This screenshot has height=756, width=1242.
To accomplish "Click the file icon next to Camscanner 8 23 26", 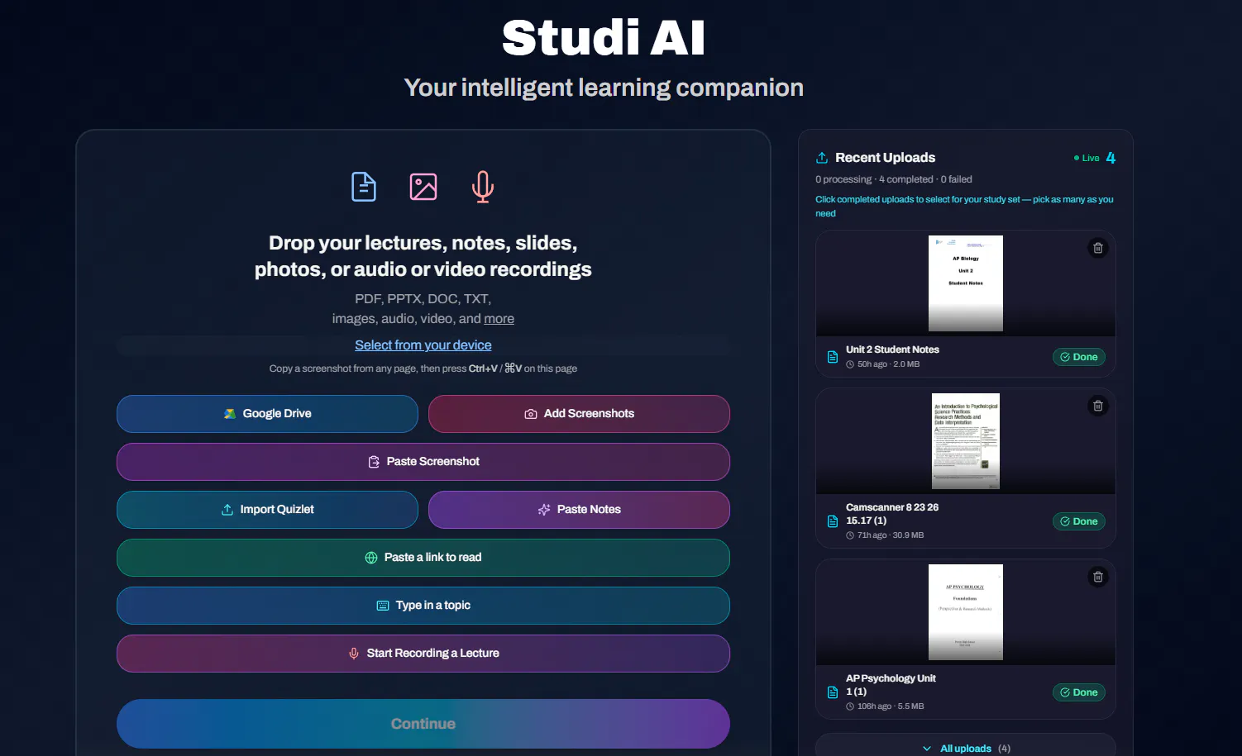I will (x=833, y=521).
